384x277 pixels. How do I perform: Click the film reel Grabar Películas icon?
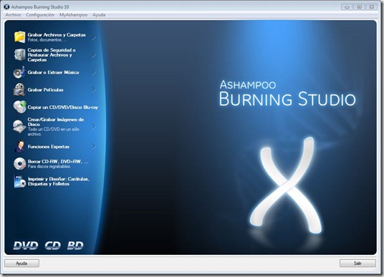[x=19, y=89]
